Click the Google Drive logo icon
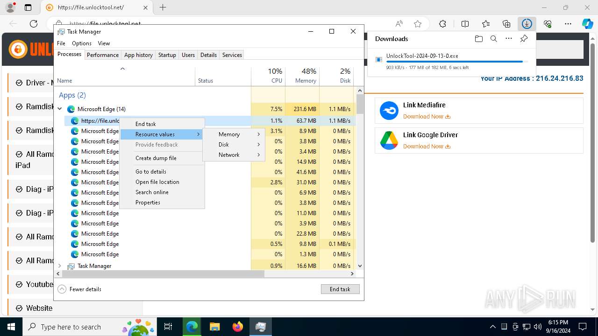Image resolution: width=598 pixels, height=336 pixels. (389, 140)
